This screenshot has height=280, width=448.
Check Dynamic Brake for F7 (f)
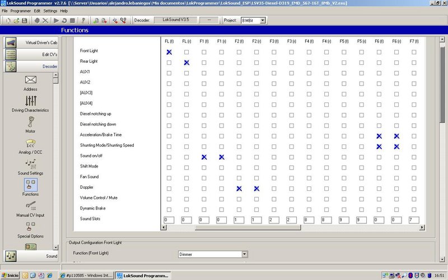[x=414, y=209]
